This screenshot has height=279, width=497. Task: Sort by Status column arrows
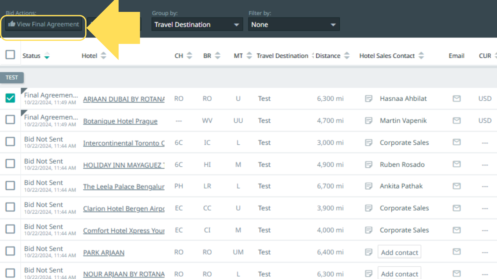point(47,56)
